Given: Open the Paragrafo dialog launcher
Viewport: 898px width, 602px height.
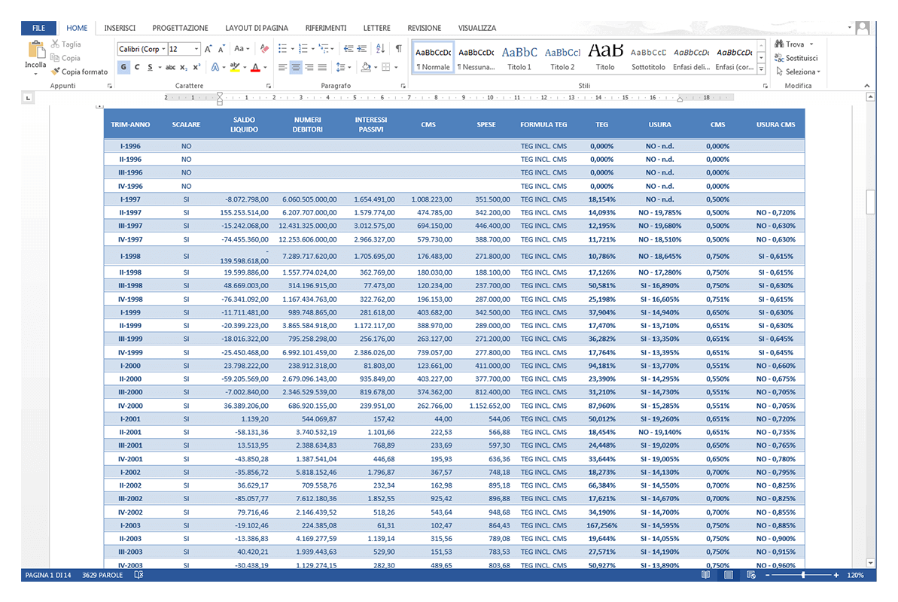Looking at the screenshot, I should tap(403, 86).
